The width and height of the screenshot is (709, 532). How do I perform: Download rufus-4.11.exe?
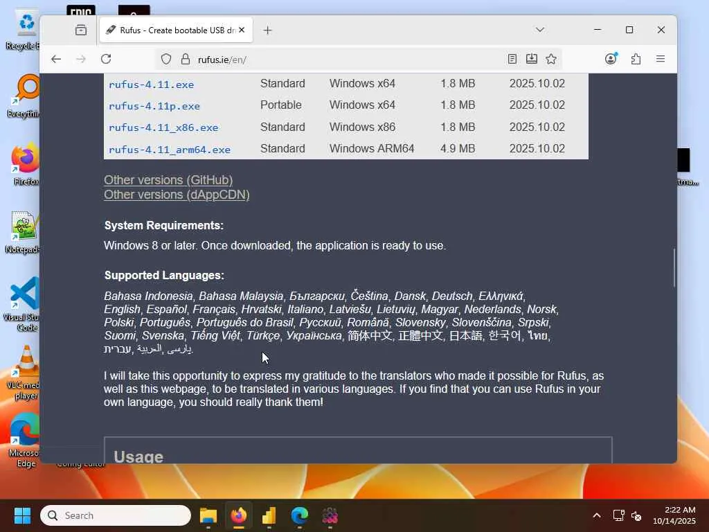151,85
